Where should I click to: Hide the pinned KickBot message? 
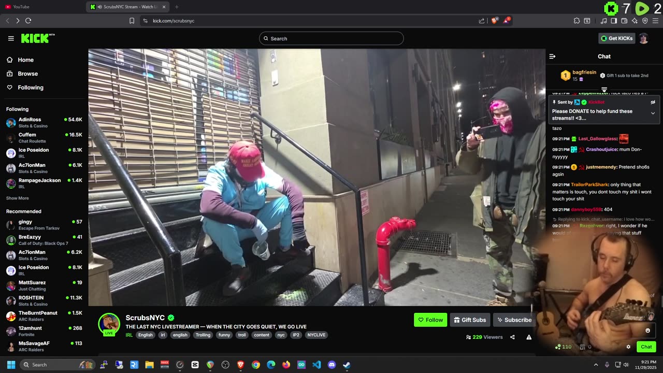pos(653,102)
